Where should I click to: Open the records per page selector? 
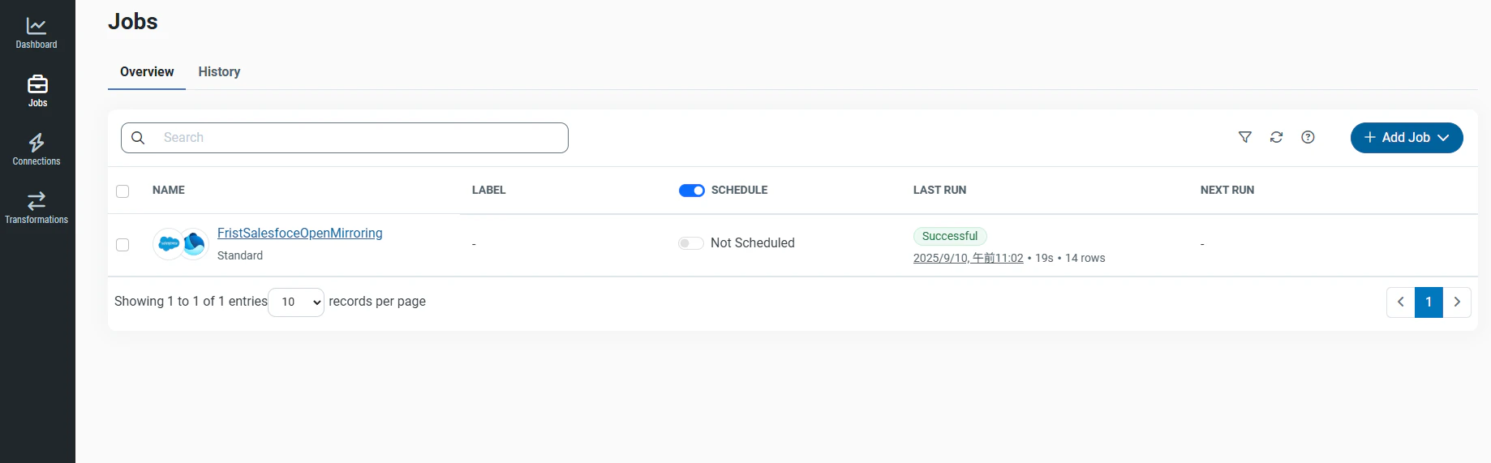point(296,302)
